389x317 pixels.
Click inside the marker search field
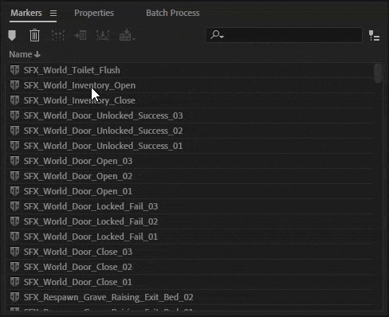pyautogui.click(x=284, y=35)
